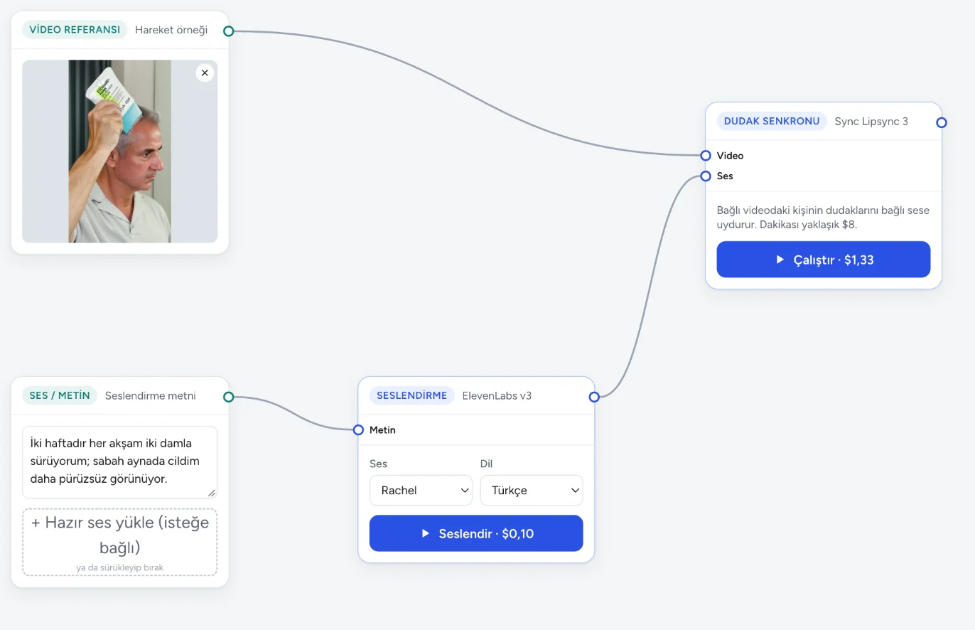Click the VİDEO REFERANSI badge
Viewport: 975px width, 630px height.
tap(75, 30)
